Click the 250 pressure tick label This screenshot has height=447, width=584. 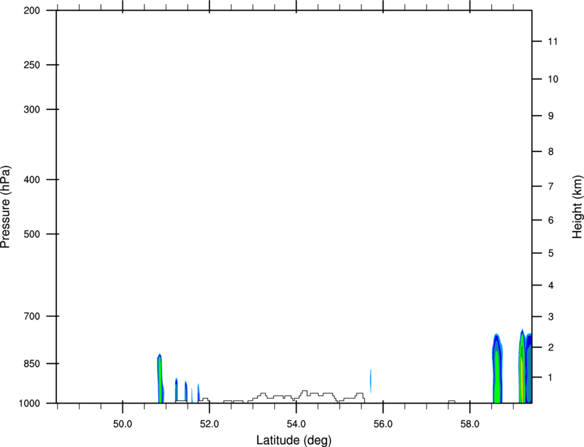[32, 65]
